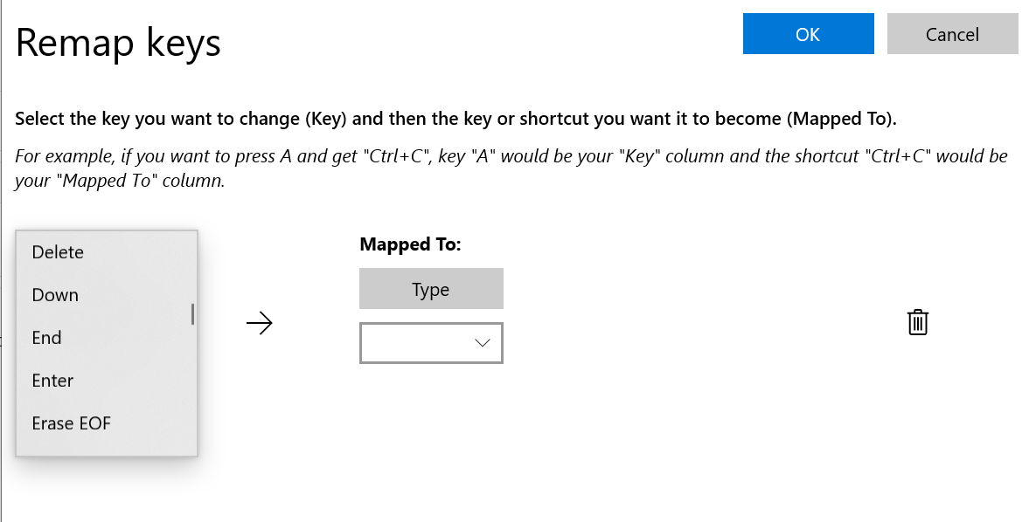
Task: Click the dropdown chevron under Mapped To
Action: [483, 342]
